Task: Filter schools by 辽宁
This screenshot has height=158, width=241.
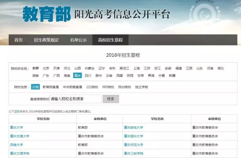Action: tap(102, 68)
